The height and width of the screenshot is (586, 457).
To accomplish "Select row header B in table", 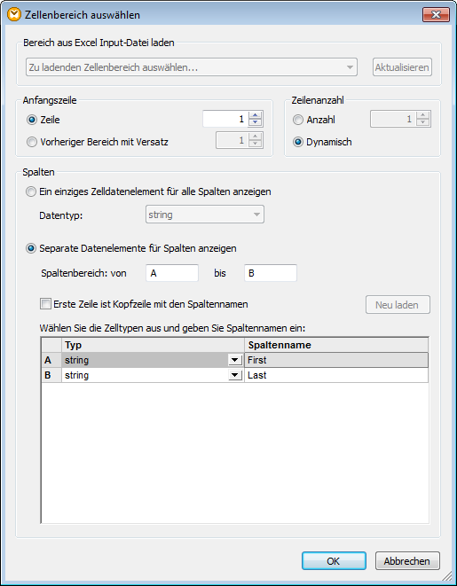I will 51,375.
